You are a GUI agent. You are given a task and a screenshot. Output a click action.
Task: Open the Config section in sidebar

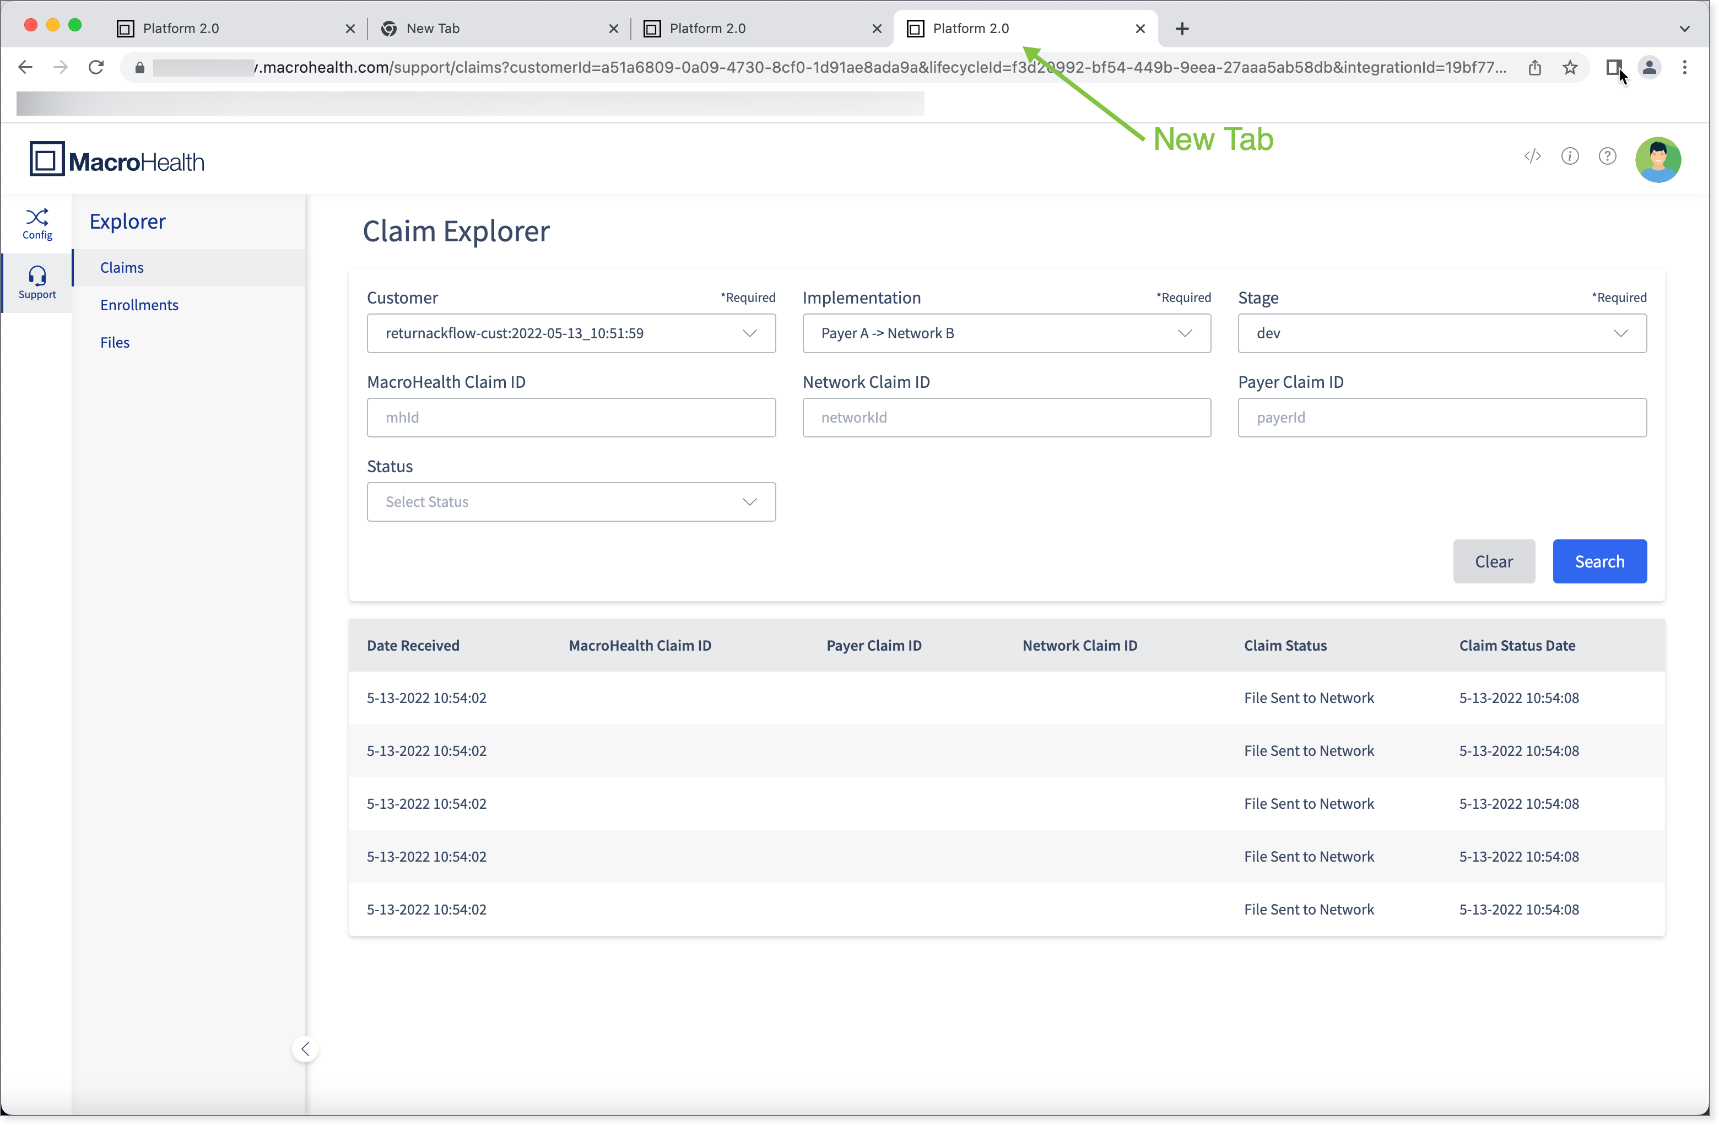pyautogui.click(x=37, y=224)
